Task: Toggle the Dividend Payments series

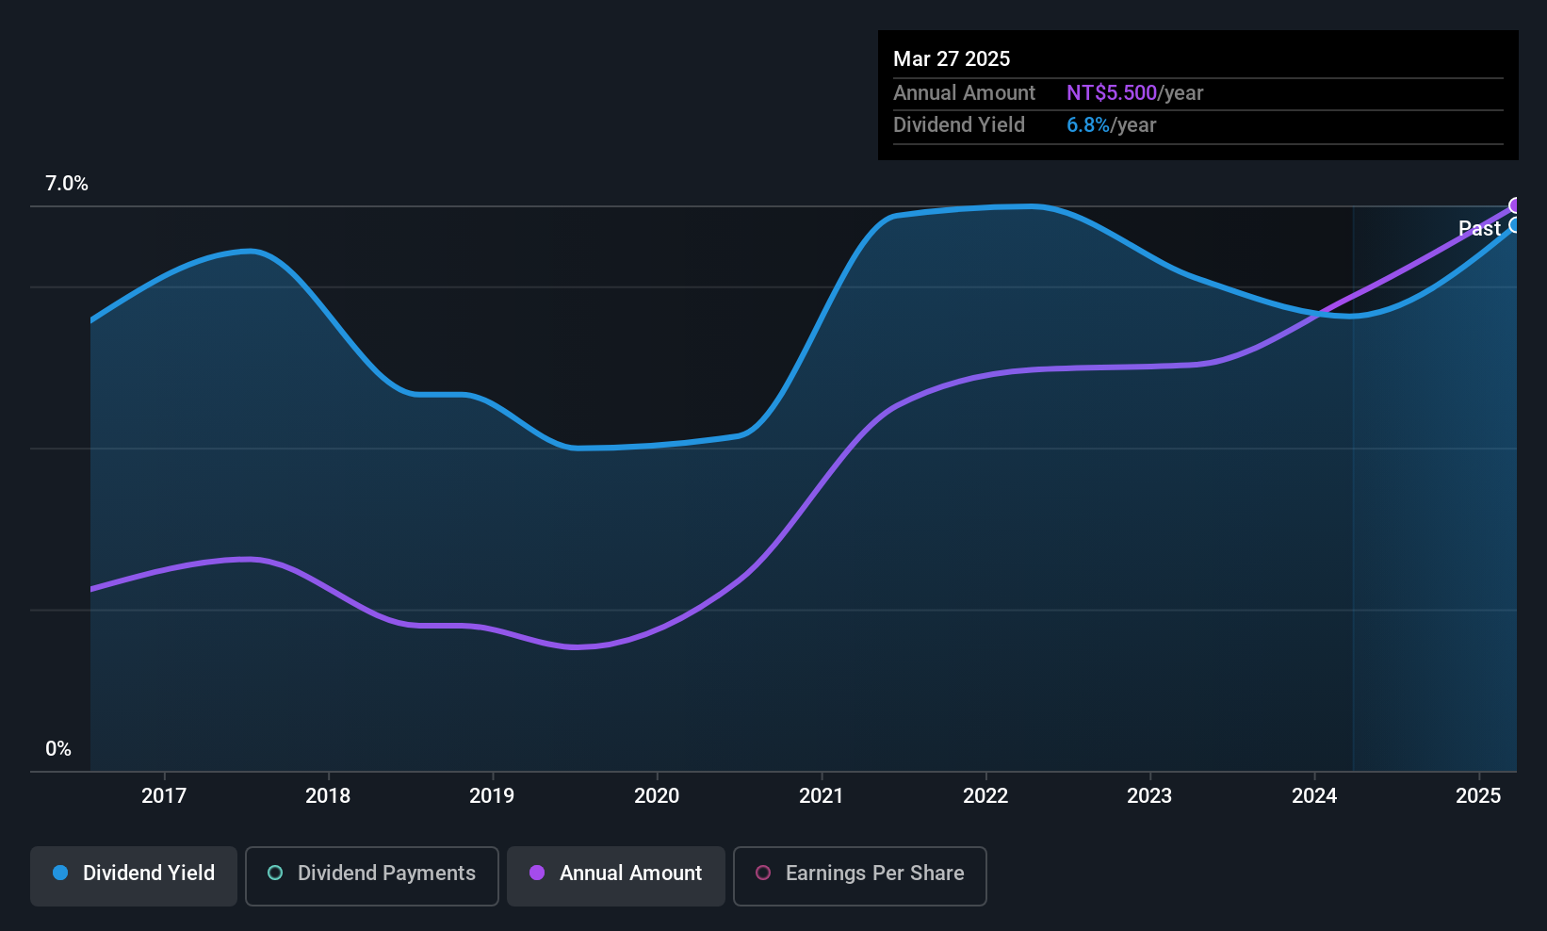Action: 372,876
